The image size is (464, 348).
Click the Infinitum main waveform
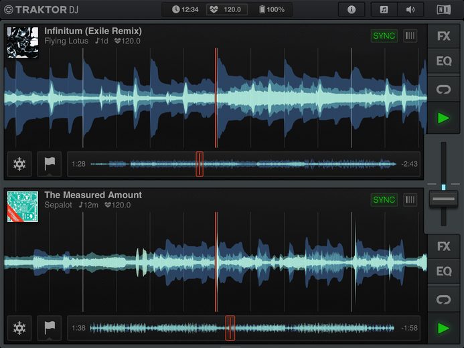(x=216, y=98)
